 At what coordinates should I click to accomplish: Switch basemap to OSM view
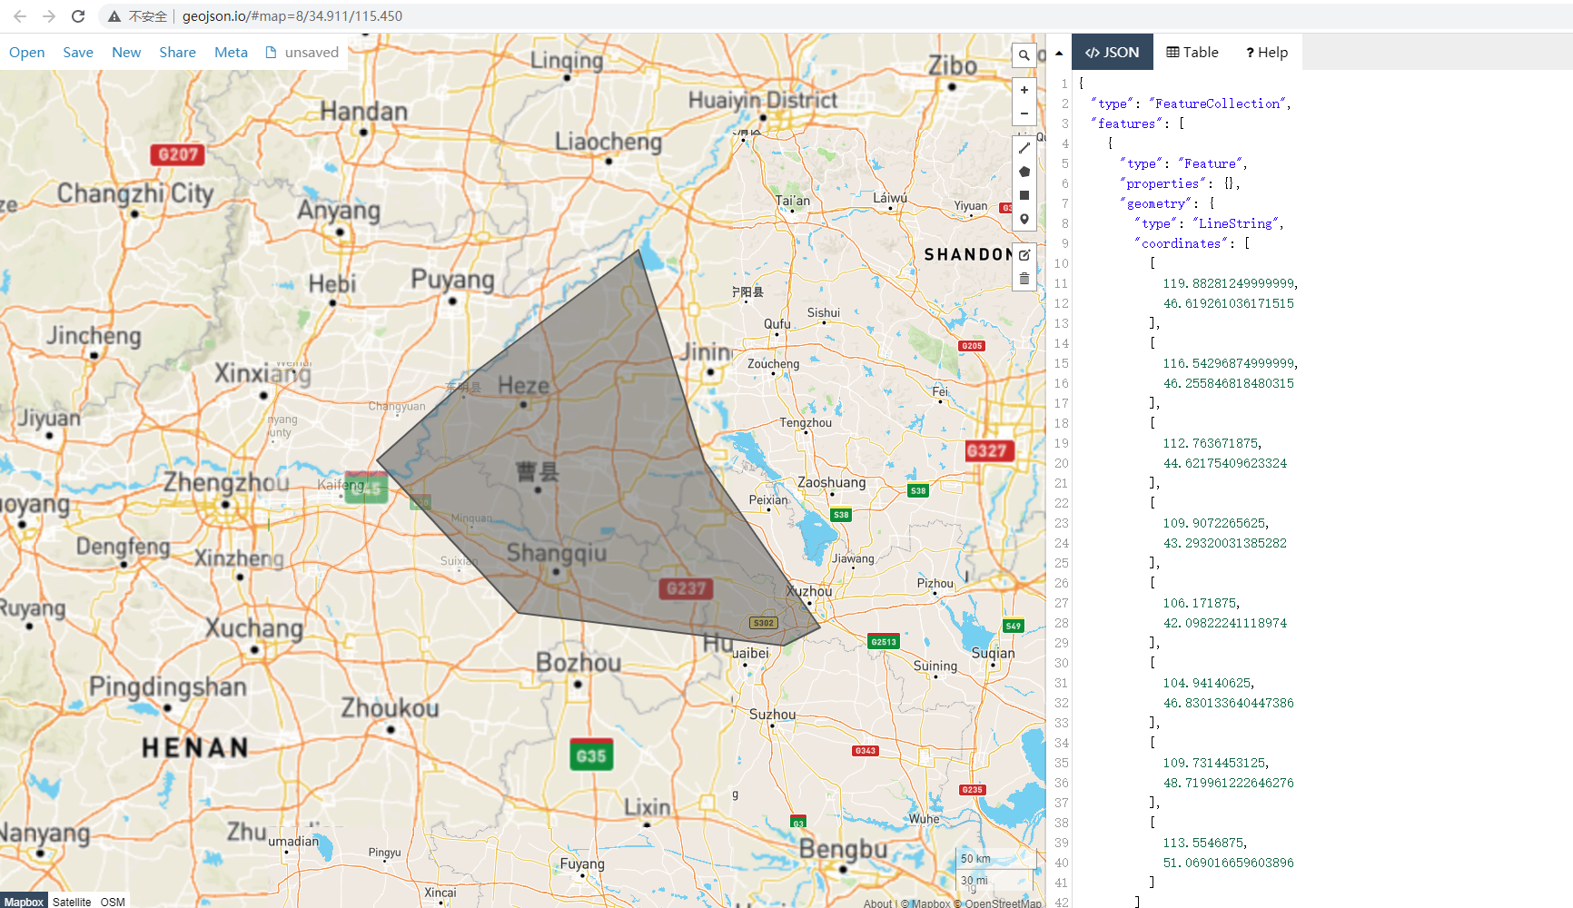pyautogui.click(x=113, y=902)
